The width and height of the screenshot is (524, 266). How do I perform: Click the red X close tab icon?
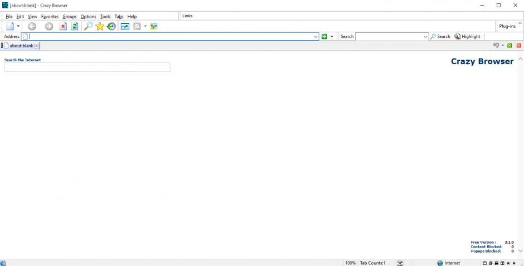tap(519, 45)
